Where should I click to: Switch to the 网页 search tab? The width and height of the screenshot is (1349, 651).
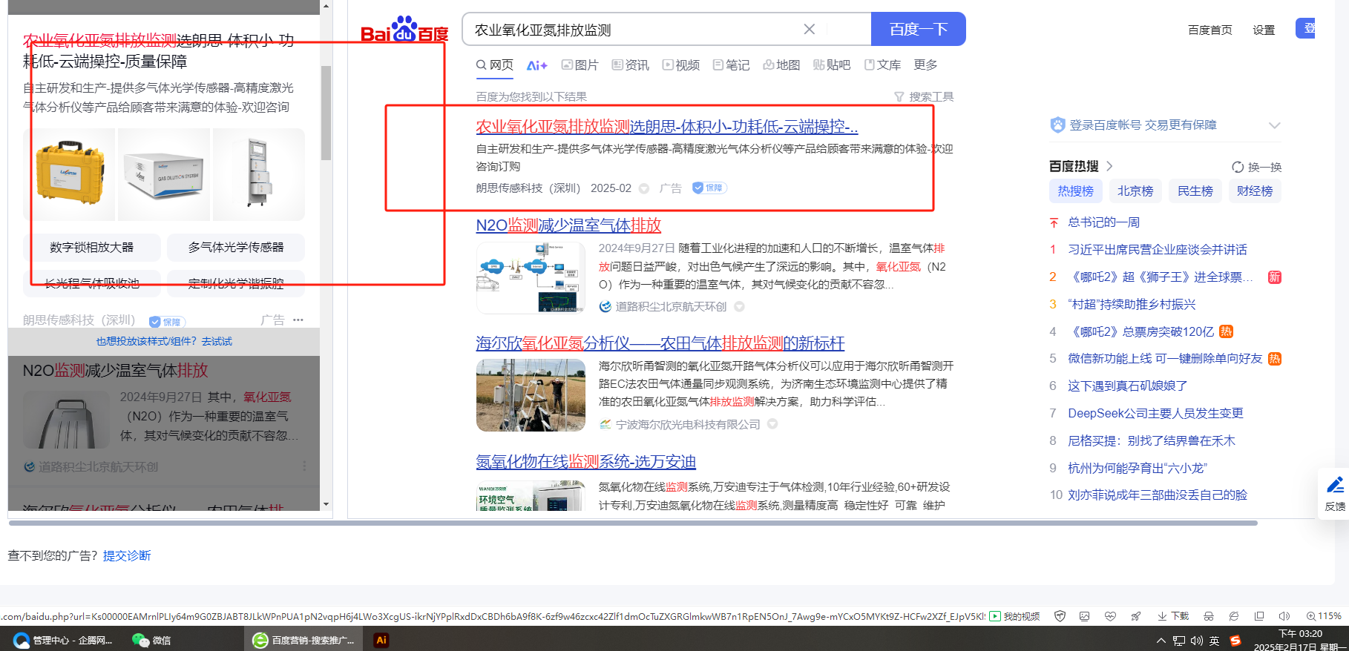pyautogui.click(x=495, y=65)
